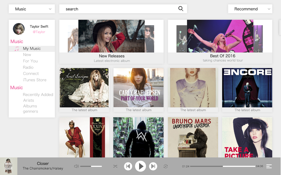The width and height of the screenshot is (281, 175).
Task: Select genners in sidebar
Action: click(x=31, y=111)
